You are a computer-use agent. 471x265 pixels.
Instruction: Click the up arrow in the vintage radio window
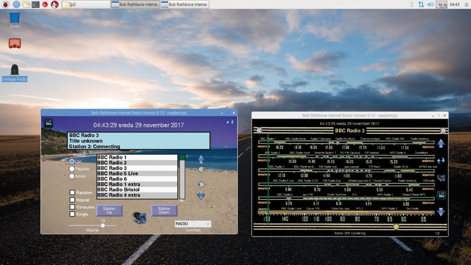point(441,143)
